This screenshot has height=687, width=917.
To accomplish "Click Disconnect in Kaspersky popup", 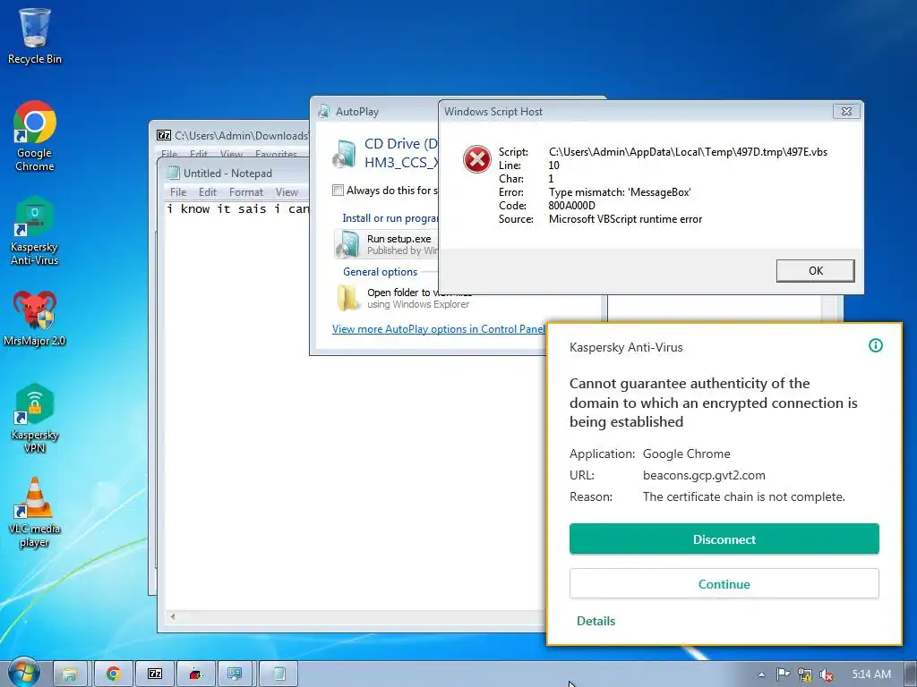I will pos(724,539).
